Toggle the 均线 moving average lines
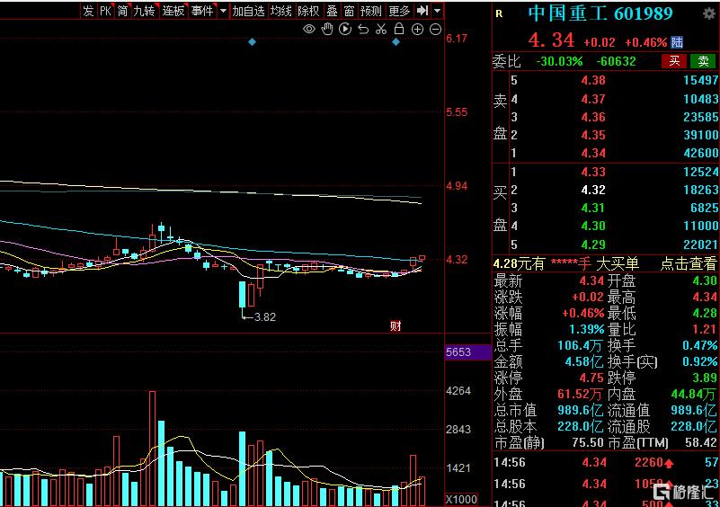The image size is (720, 507). (281, 11)
